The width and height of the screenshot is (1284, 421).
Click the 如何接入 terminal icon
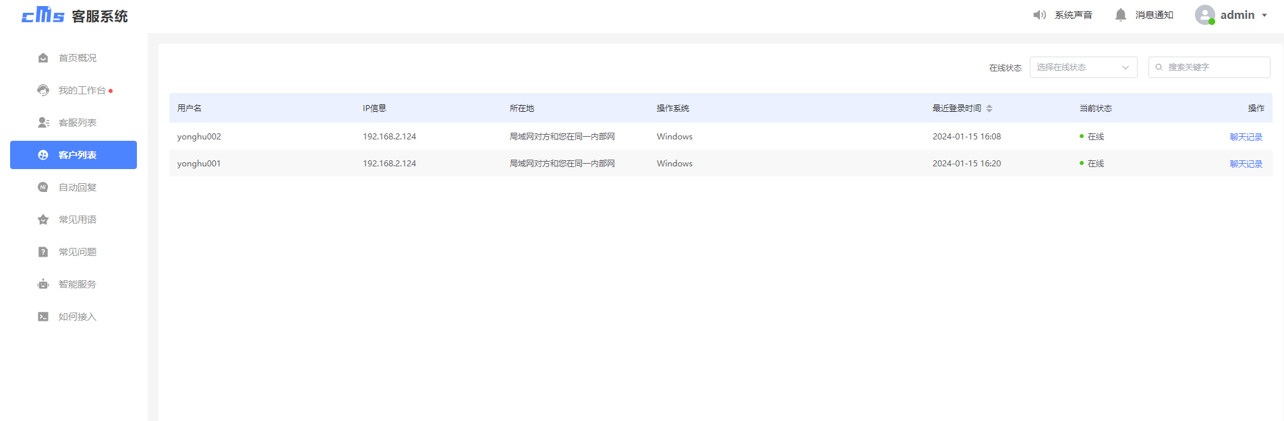(43, 317)
